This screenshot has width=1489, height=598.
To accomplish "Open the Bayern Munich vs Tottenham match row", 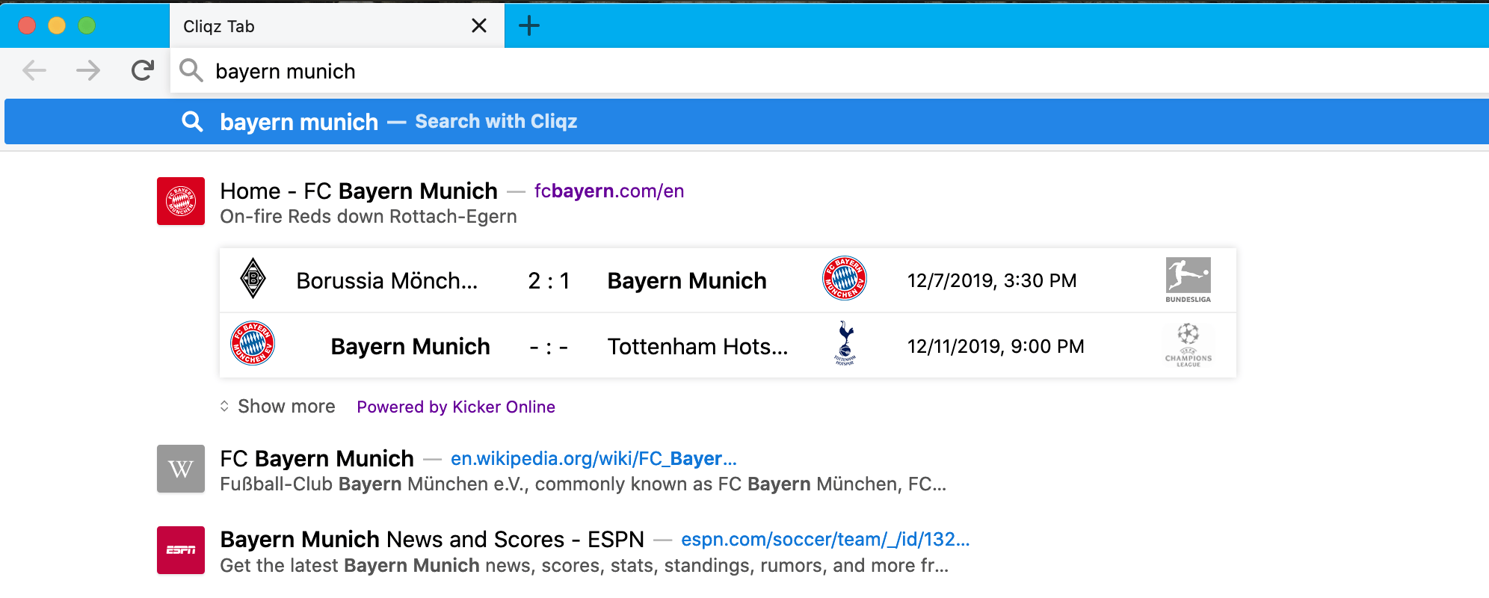I will [x=728, y=345].
